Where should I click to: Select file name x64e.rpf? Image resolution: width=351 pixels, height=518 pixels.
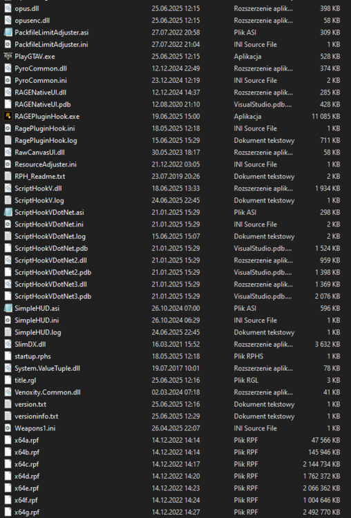(x=27, y=488)
